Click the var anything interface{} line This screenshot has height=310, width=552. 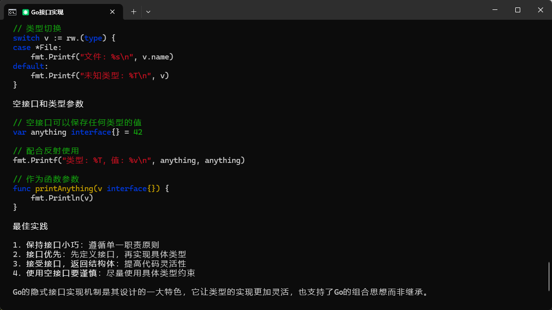click(x=78, y=132)
